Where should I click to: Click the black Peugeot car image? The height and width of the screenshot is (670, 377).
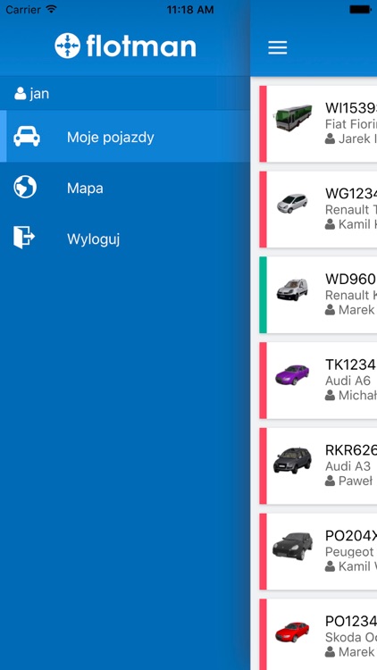(x=293, y=546)
